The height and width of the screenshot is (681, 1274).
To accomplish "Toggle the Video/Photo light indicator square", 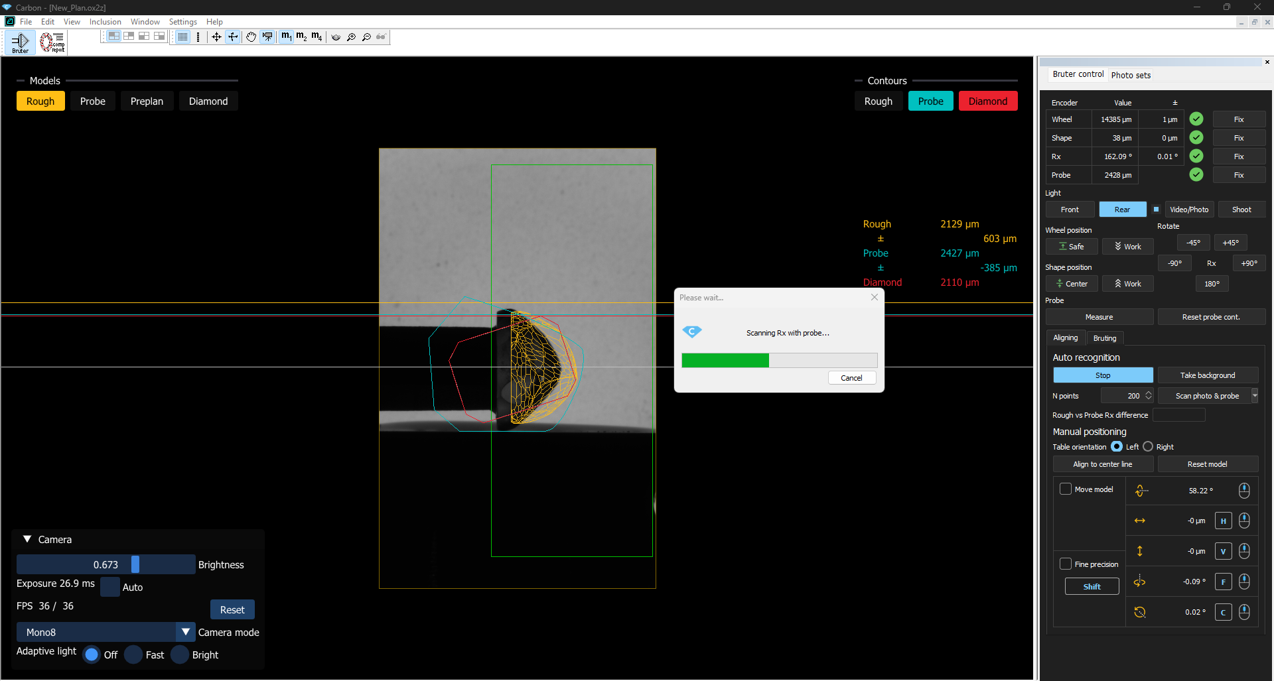I will (x=1156, y=210).
